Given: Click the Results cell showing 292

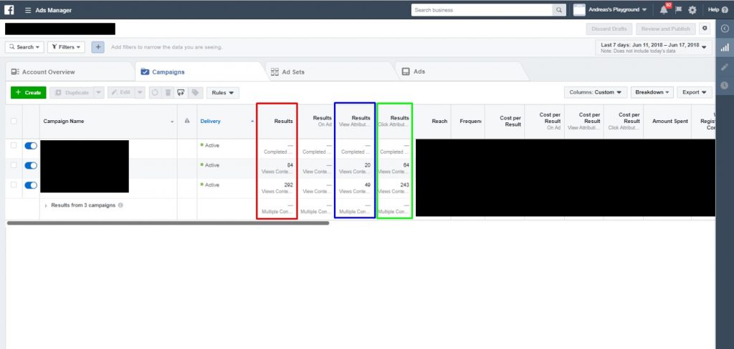Looking at the screenshot, I should [277, 188].
